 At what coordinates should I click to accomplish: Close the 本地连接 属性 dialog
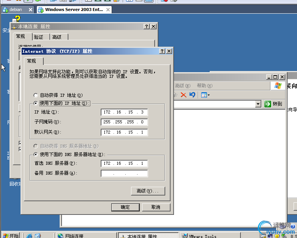[x=153, y=27]
